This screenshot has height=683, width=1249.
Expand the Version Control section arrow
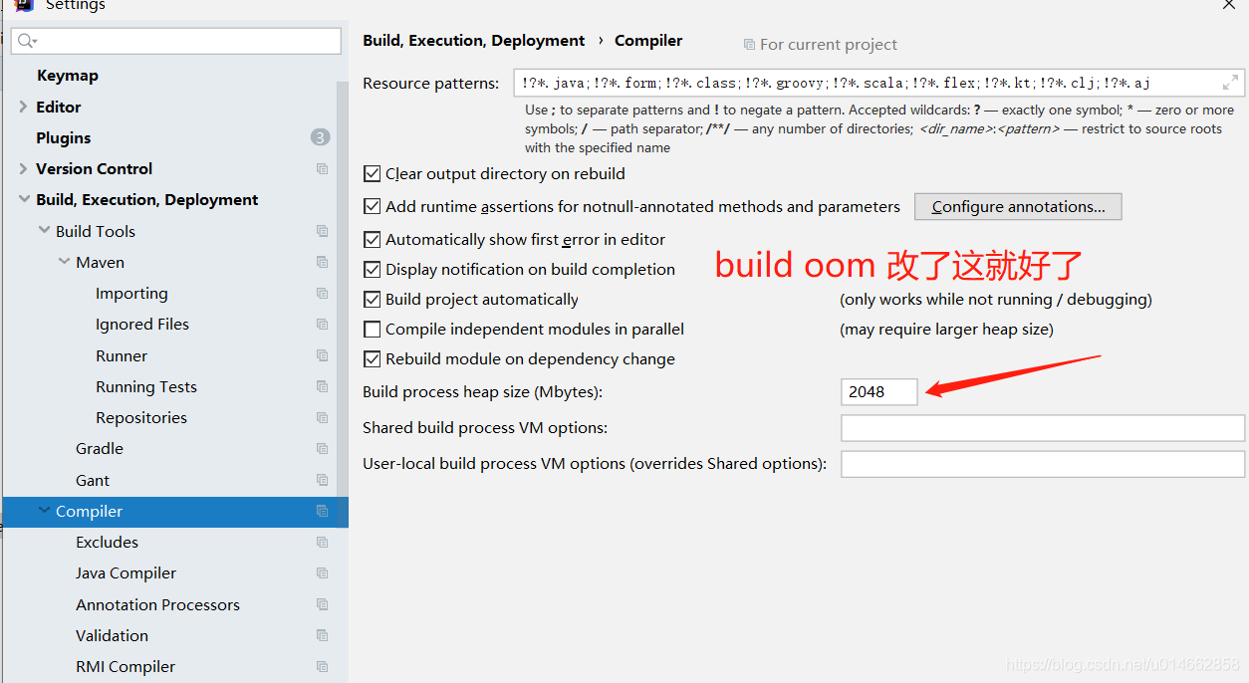coord(23,168)
